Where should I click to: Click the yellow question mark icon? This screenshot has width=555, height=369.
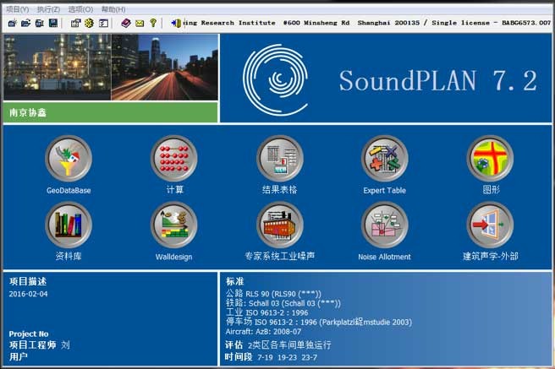click(x=153, y=23)
